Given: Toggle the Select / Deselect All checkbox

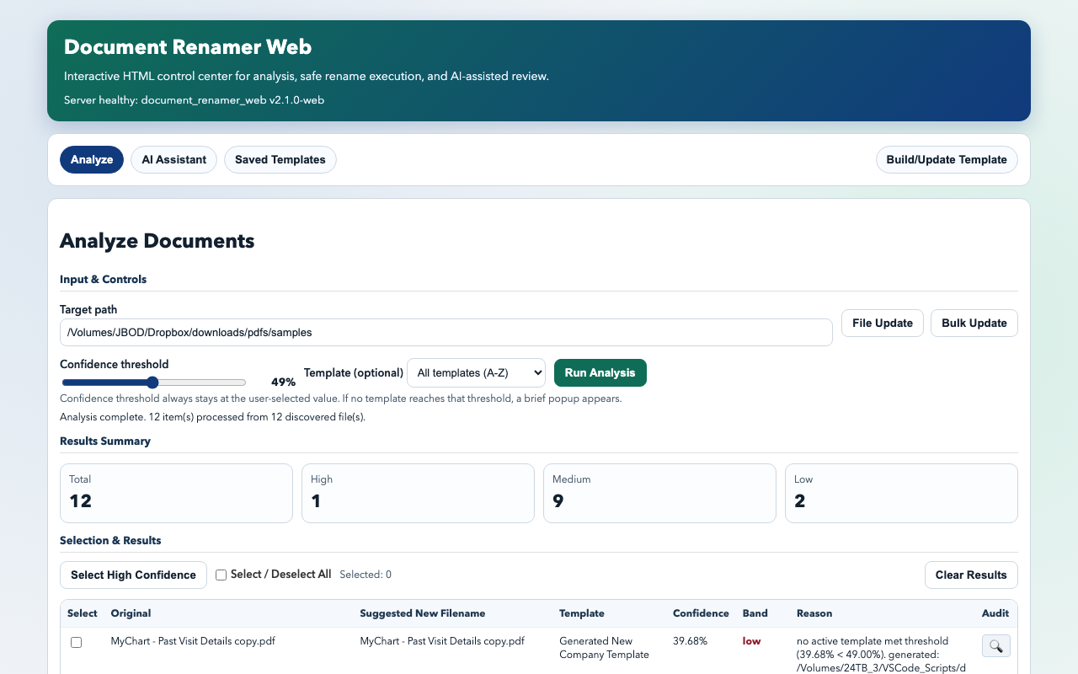Looking at the screenshot, I should tap(221, 575).
